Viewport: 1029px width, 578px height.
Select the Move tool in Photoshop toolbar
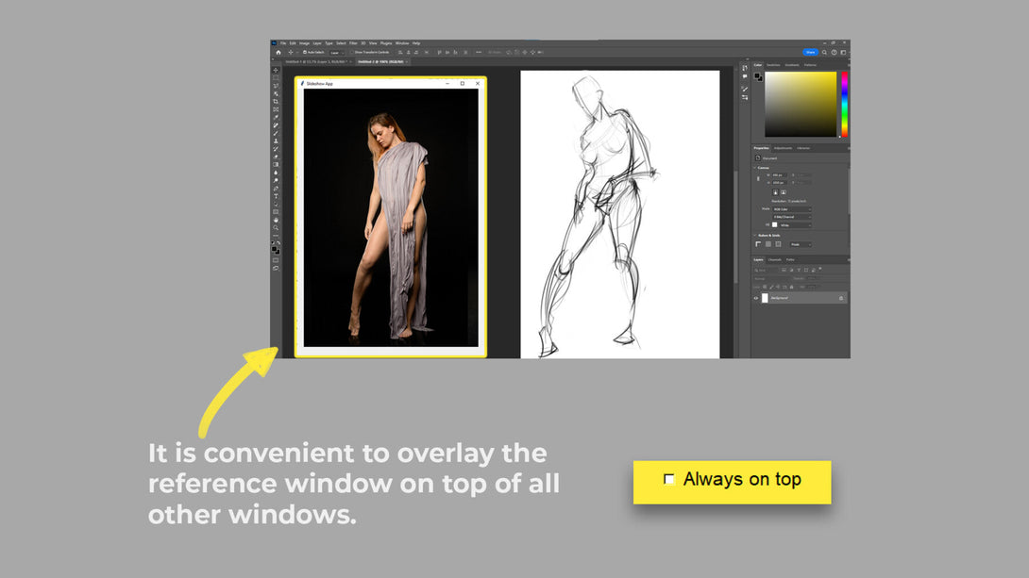[276, 70]
